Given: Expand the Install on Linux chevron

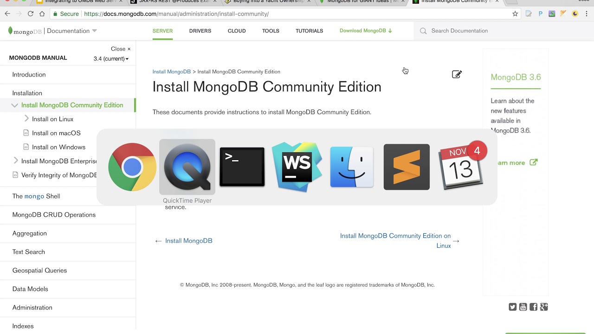Looking at the screenshot, I should click(x=26, y=119).
